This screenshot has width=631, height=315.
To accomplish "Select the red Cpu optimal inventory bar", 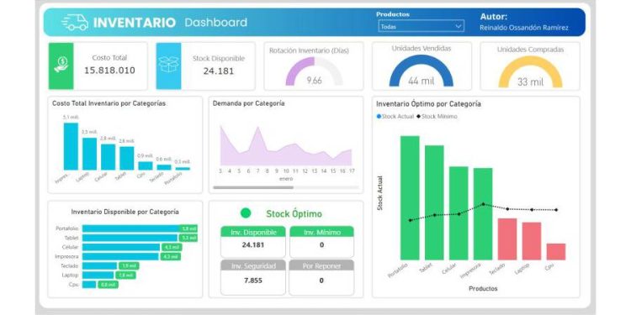I will (x=556, y=251).
